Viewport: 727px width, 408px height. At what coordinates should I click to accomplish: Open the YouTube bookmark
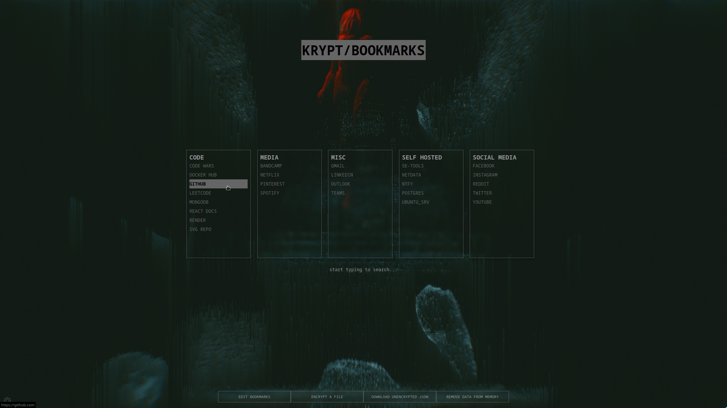(x=482, y=202)
